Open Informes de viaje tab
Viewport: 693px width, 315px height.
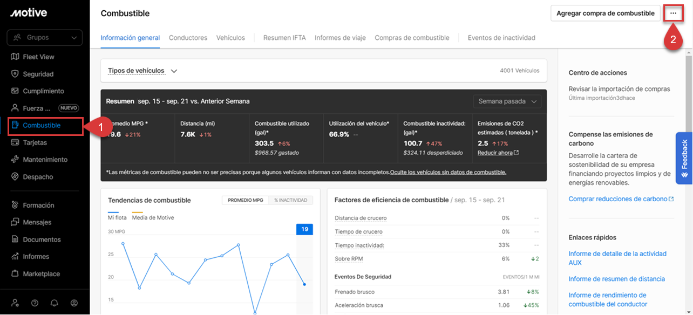[x=340, y=38]
